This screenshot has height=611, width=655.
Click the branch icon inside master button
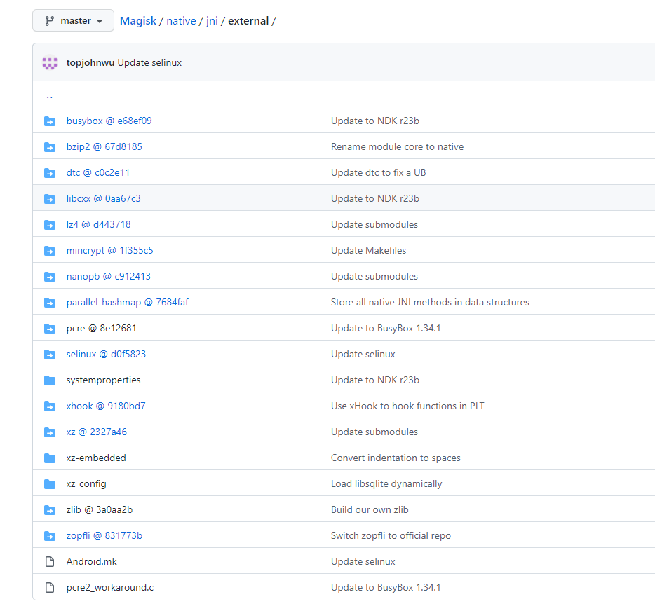click(x=46, y=20)
